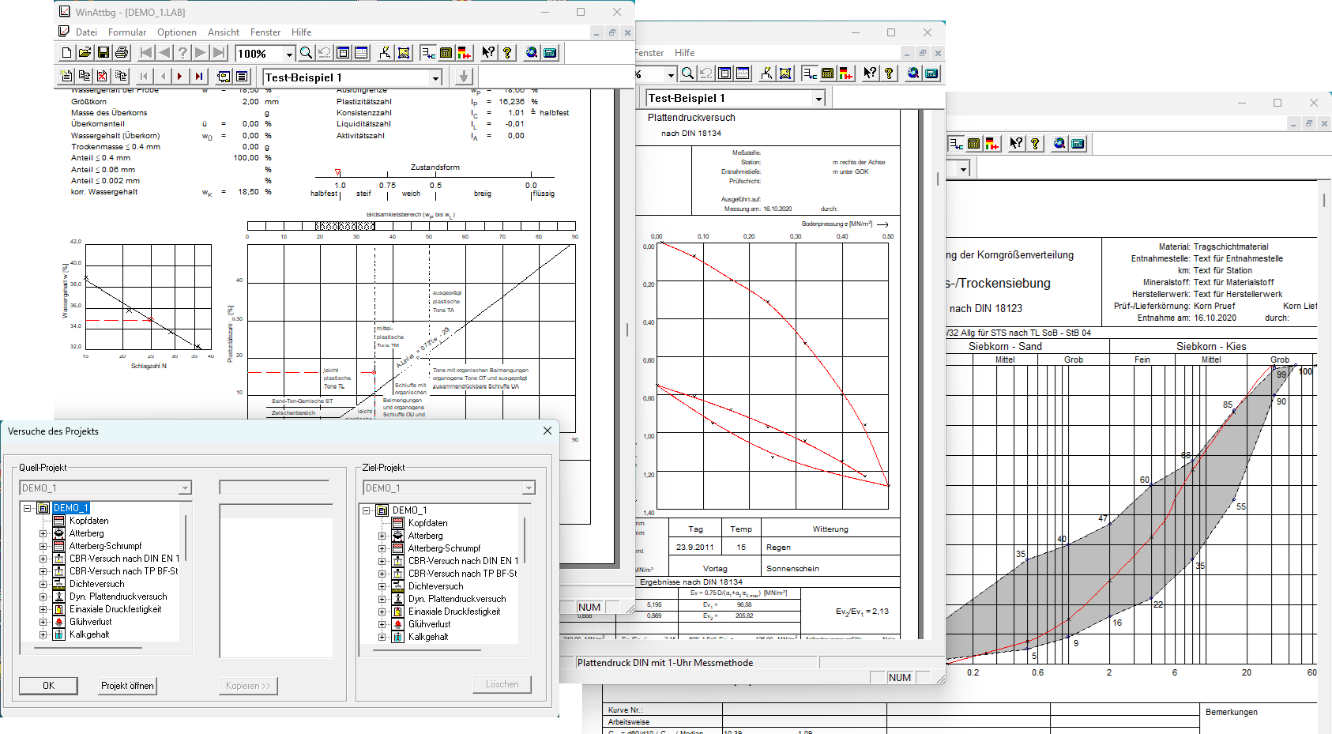This screenshot has height=734, width=1332.
Task: List view icon beside Test-Beispiel combo in WinAttbg
Action: pyautogui.click(x=242, y=77)
